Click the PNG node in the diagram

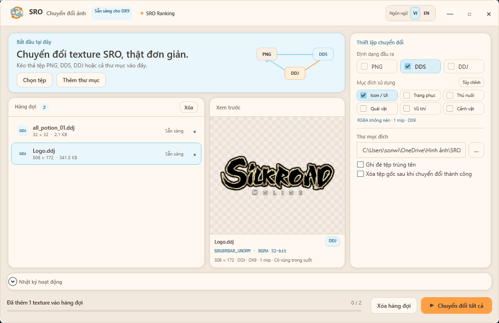[x=267, y=54]
